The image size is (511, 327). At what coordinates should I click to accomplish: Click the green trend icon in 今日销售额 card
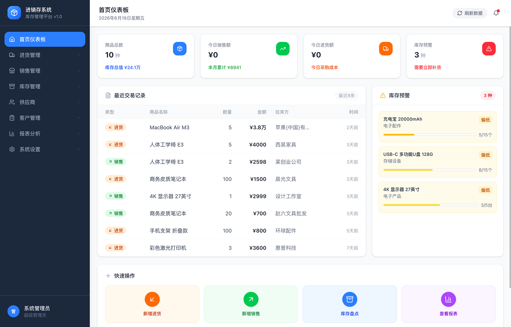pyautogui.click(x=283, y=49)
